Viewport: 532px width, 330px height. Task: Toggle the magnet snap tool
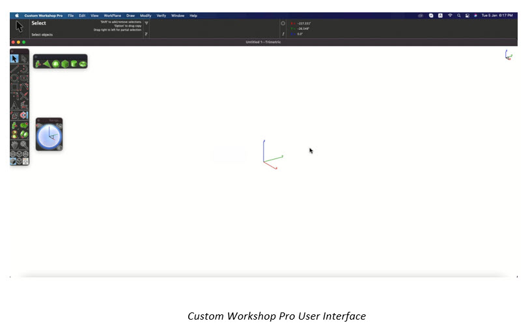(24, 115)
